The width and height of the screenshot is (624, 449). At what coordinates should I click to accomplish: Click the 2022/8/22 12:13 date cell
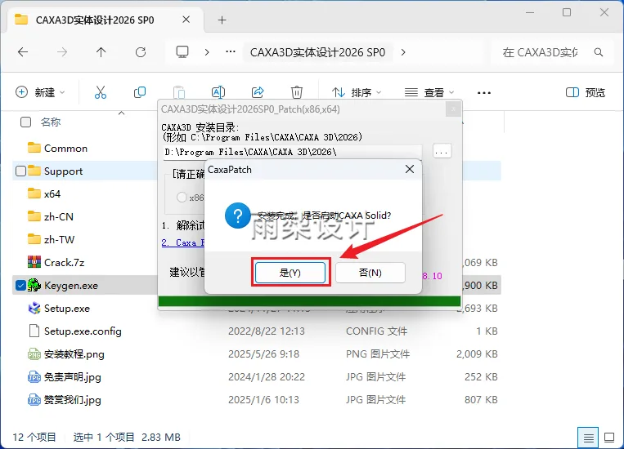[x=267, y=331]
